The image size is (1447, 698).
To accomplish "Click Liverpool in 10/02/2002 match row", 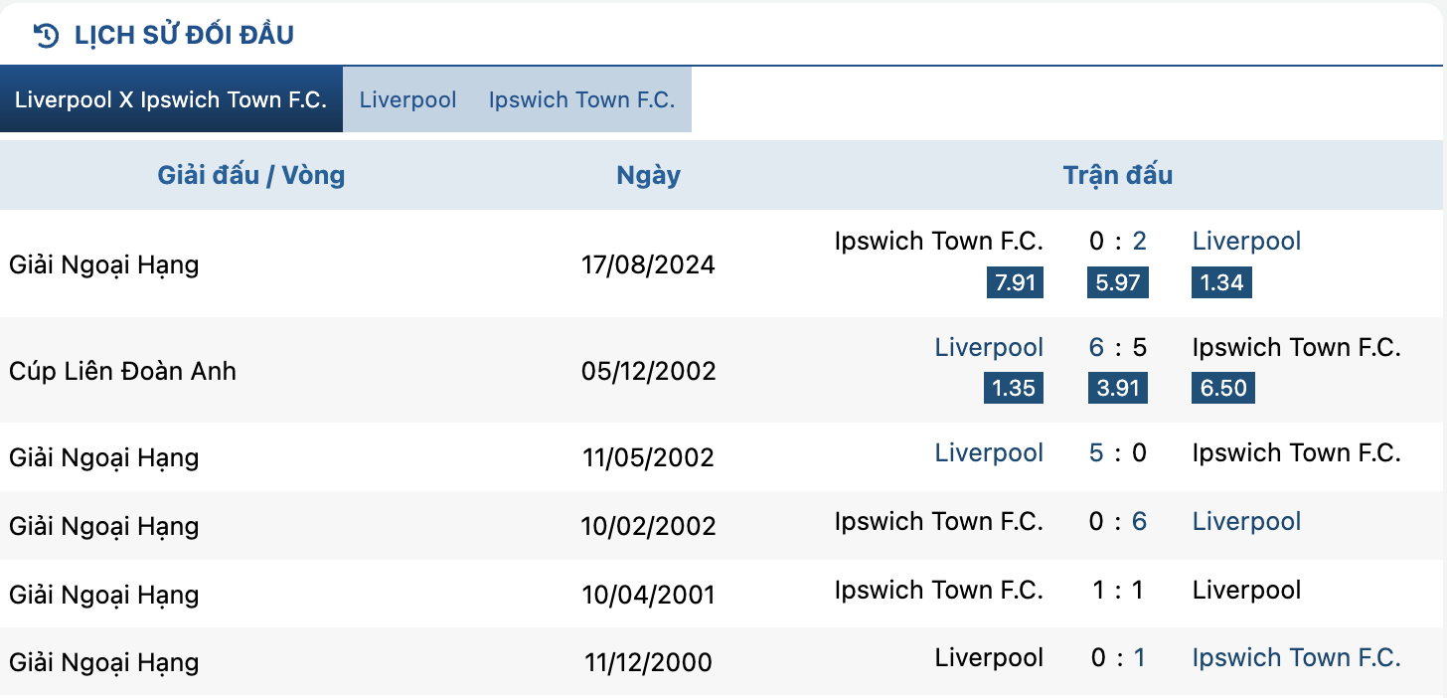I will click(x=1246, y=521).
